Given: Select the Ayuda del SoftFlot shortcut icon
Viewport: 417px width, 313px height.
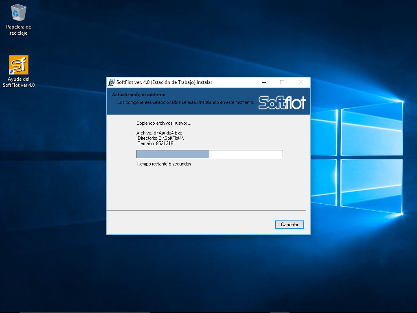Looking at the screenshot, I should [19, 65].
